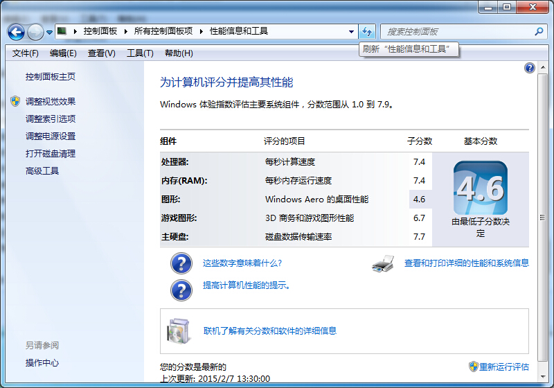This screenshot has height=388, width=554.
Task: Go to 控制面板 breadcrumb
Action: click(x=100, y=31)
